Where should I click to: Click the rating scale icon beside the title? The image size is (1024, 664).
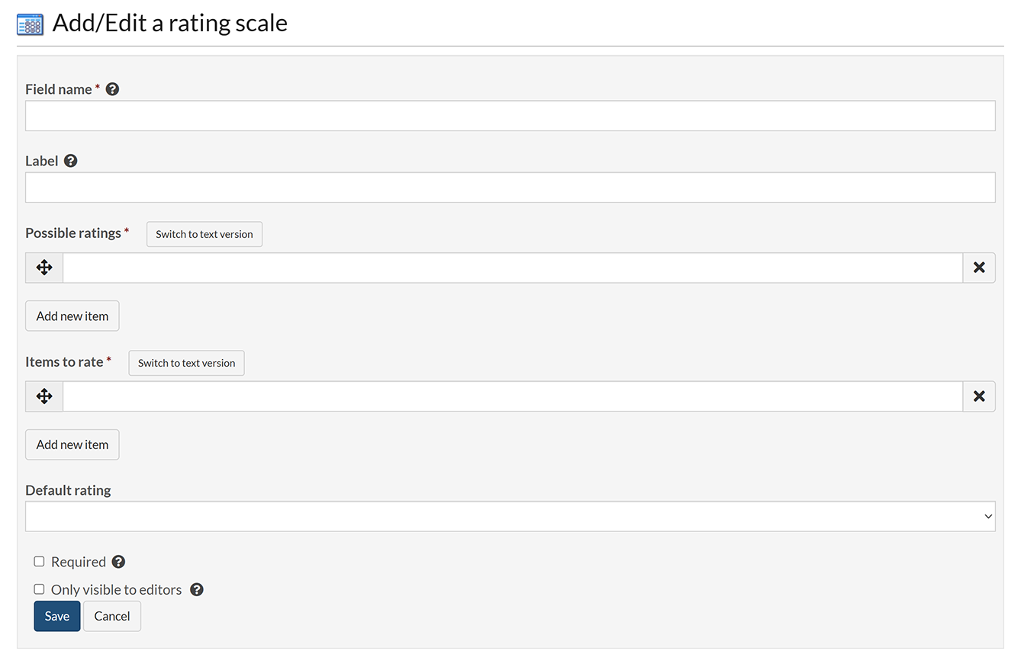click(30, 24)
